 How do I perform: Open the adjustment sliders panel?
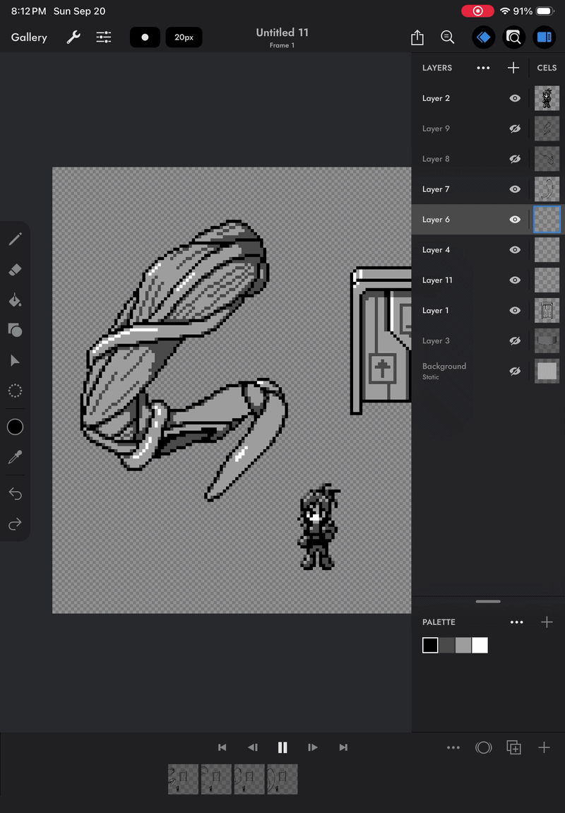click(104, 37)
